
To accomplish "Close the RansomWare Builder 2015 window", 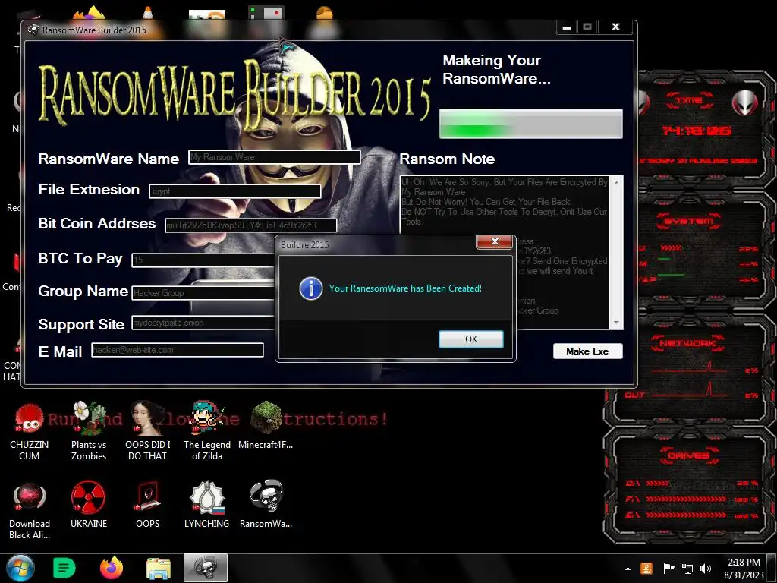I will point(615,27).
